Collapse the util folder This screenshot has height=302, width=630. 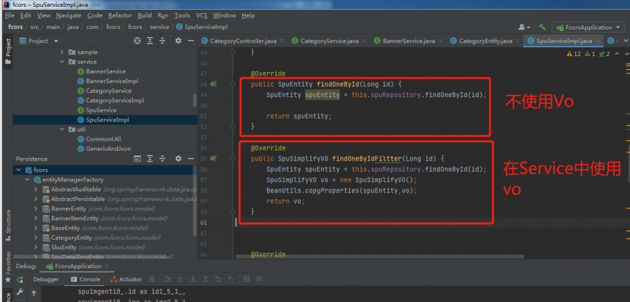point(62,129)
